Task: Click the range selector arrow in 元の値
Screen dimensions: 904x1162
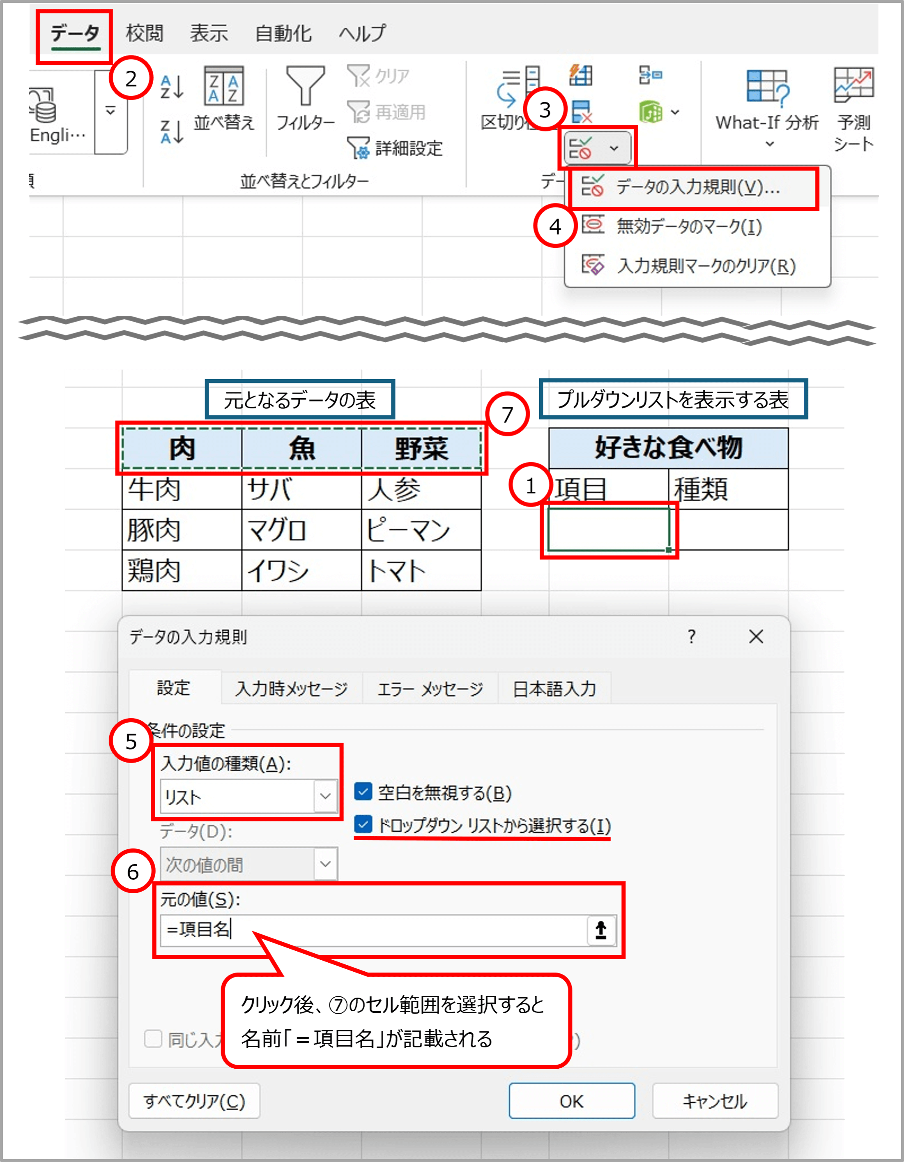Action: click(x=601, y=930)
